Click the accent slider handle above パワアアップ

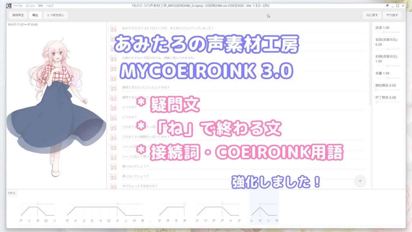222,204
